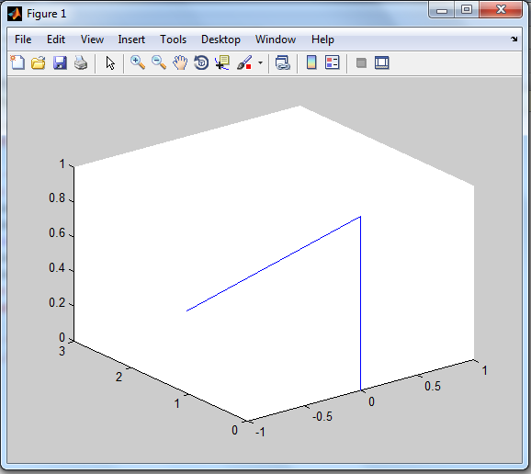Open the Tools menu

tap(173, 39)
